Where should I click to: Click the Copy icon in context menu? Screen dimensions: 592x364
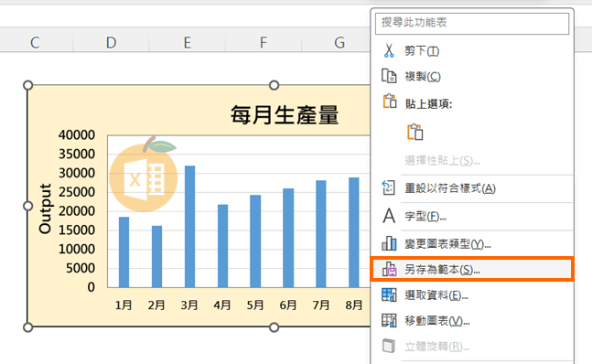pos(389,76)
